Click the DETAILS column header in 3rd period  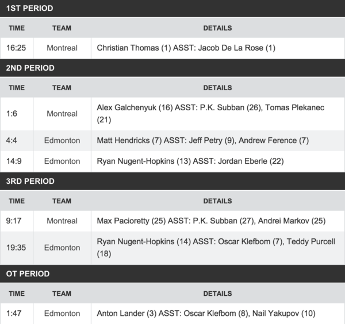click(217, 201)
